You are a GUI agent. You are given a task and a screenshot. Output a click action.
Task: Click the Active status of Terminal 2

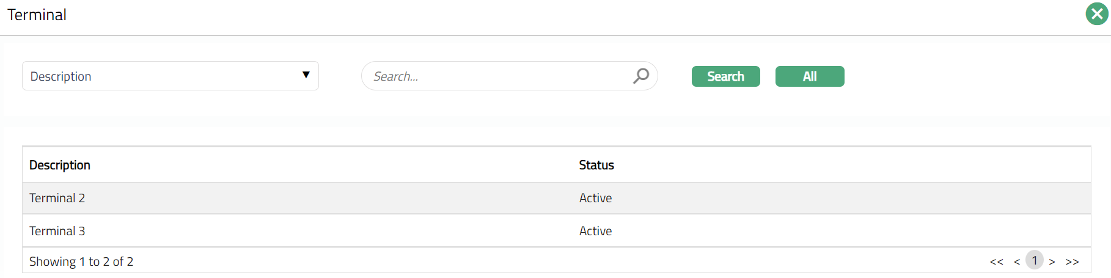point(596,198)
